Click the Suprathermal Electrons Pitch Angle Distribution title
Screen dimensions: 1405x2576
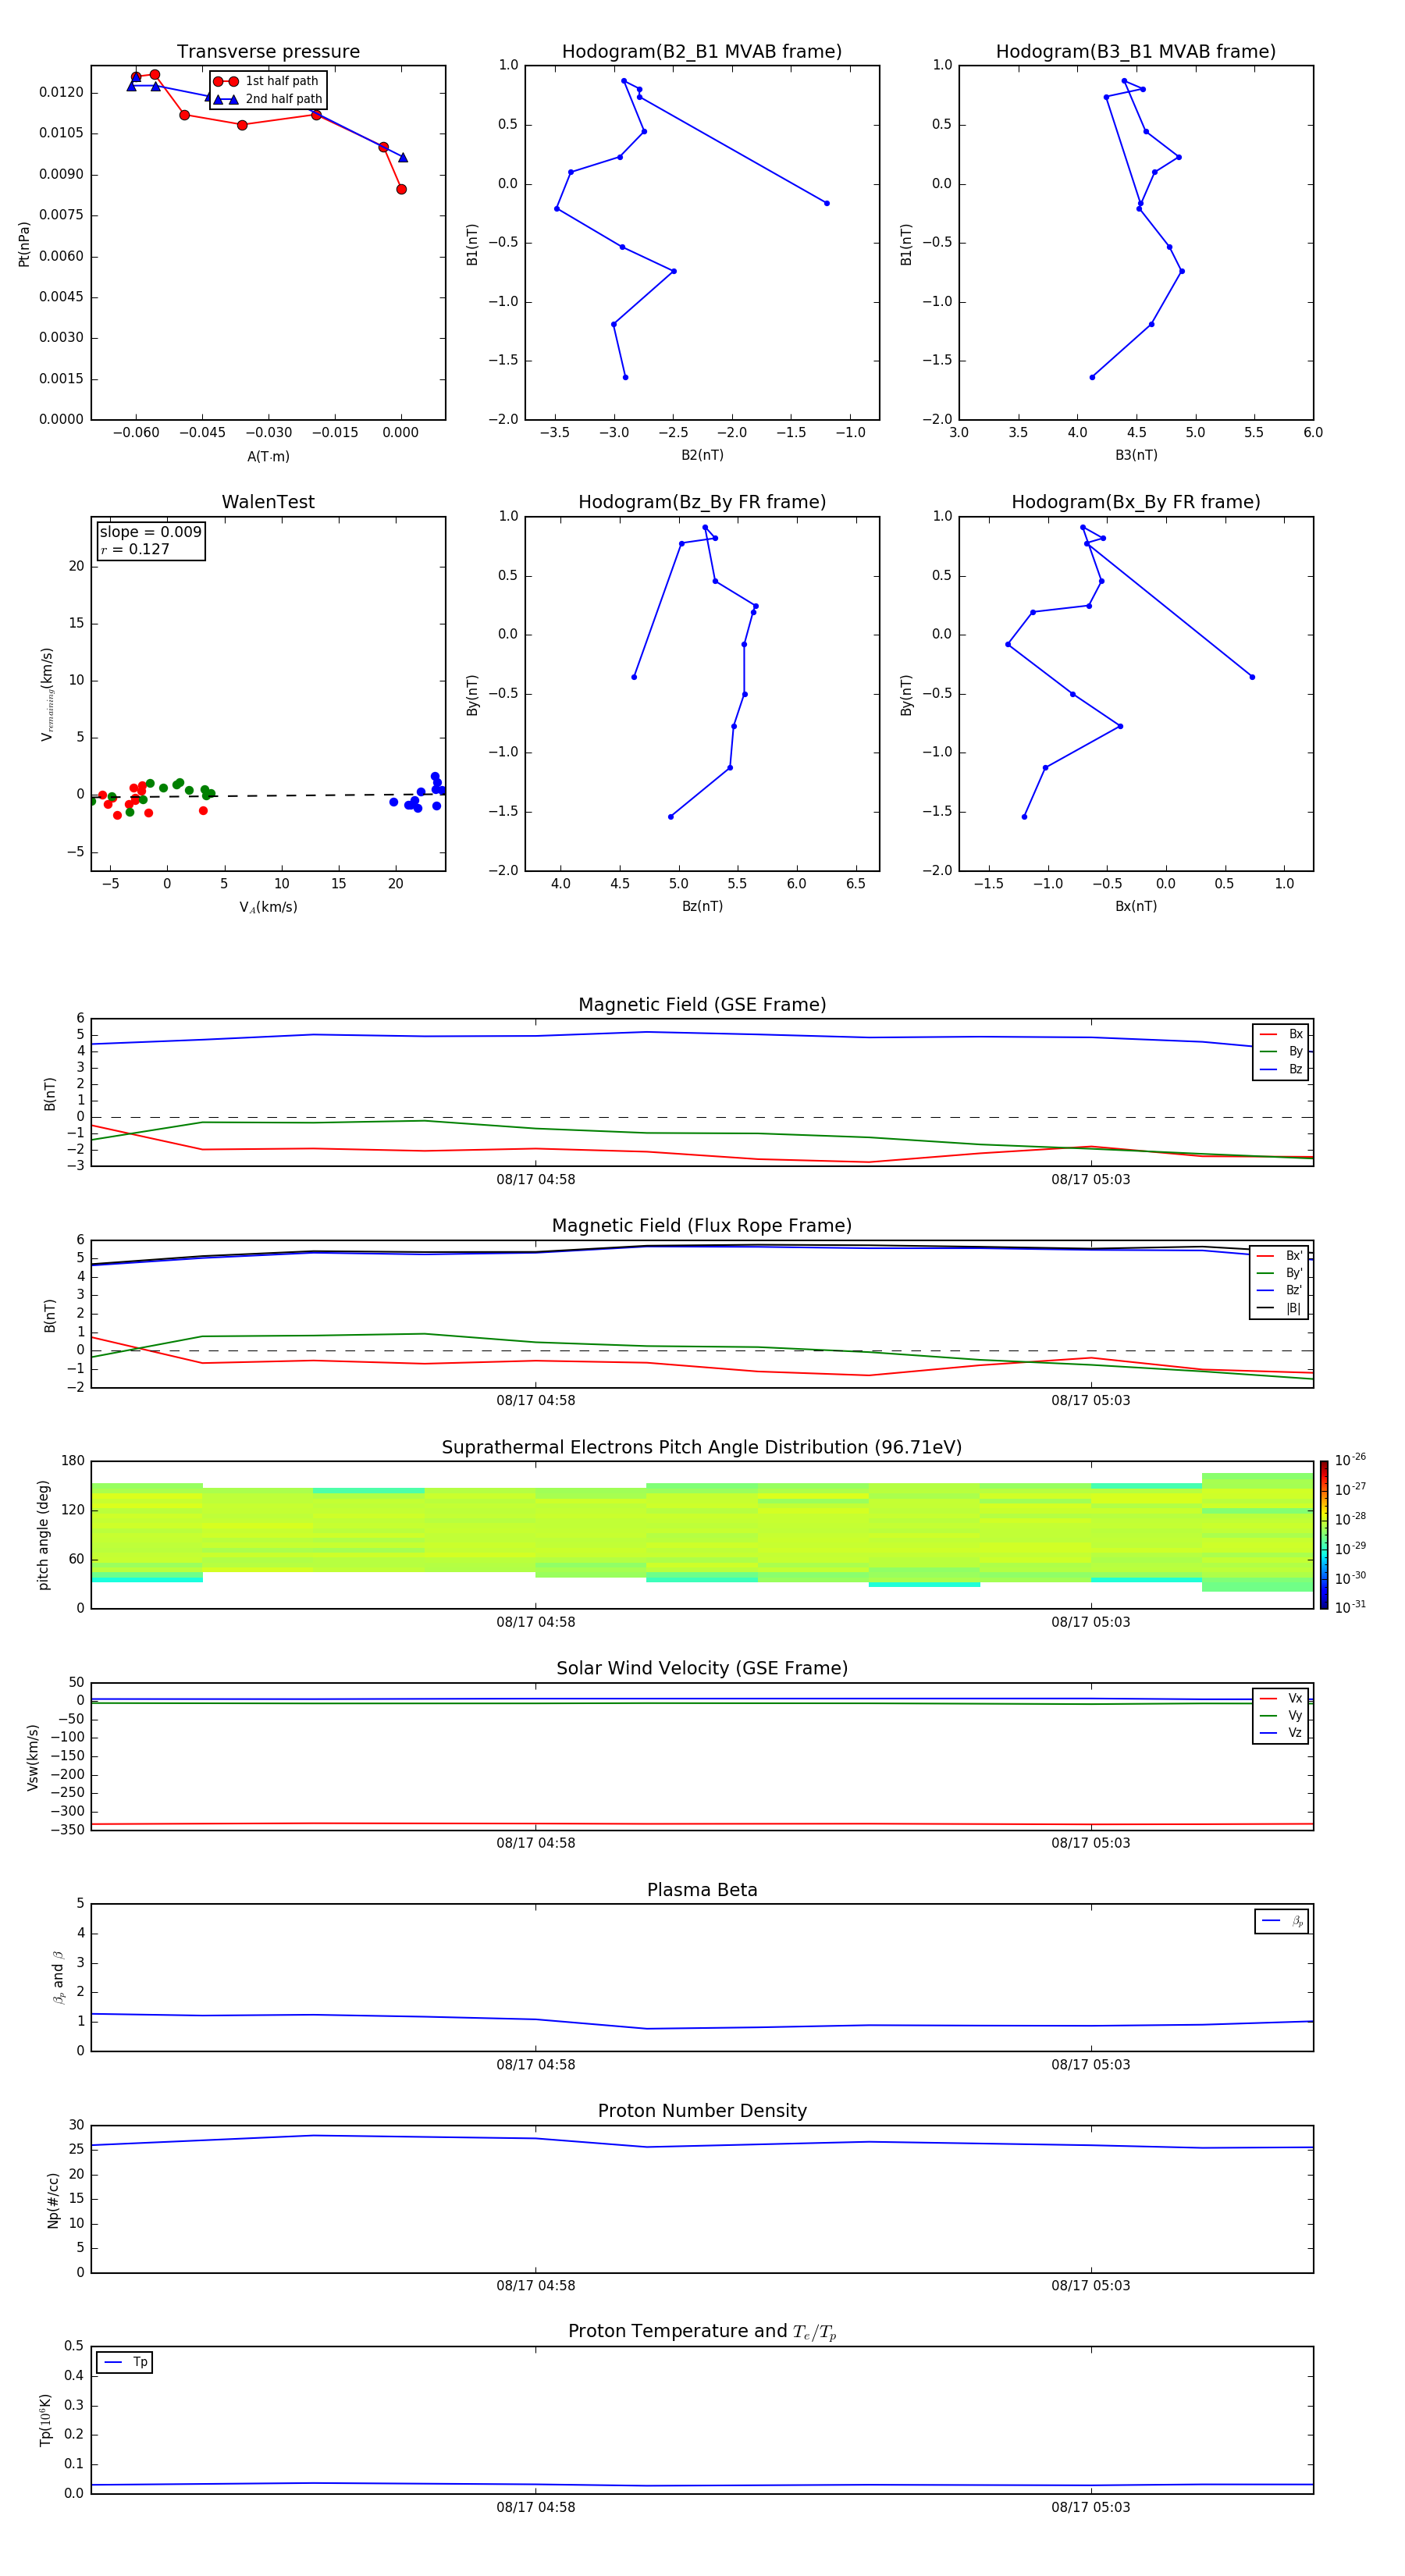[x=702, y=1447]
